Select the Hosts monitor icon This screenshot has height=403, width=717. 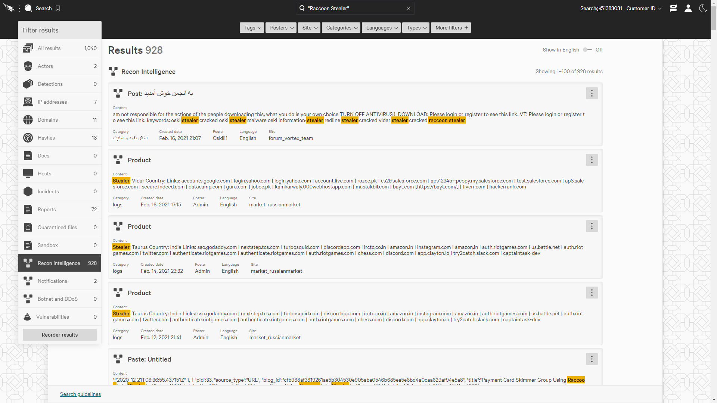28,174
